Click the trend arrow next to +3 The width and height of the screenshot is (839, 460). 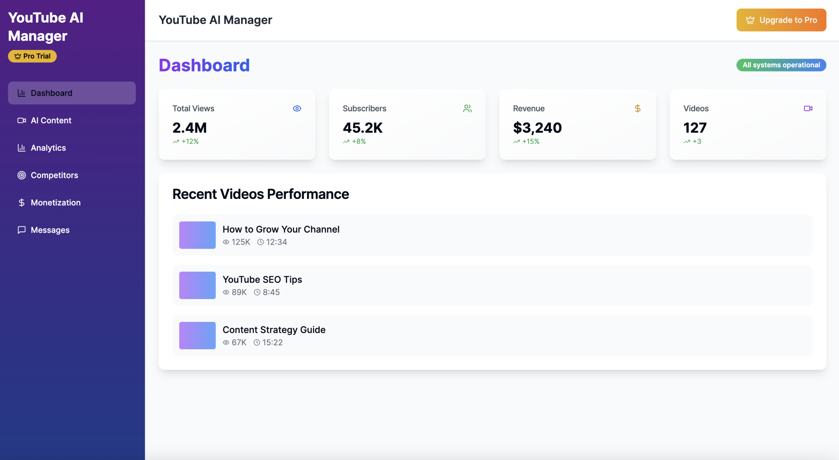(x=687, y=142)
